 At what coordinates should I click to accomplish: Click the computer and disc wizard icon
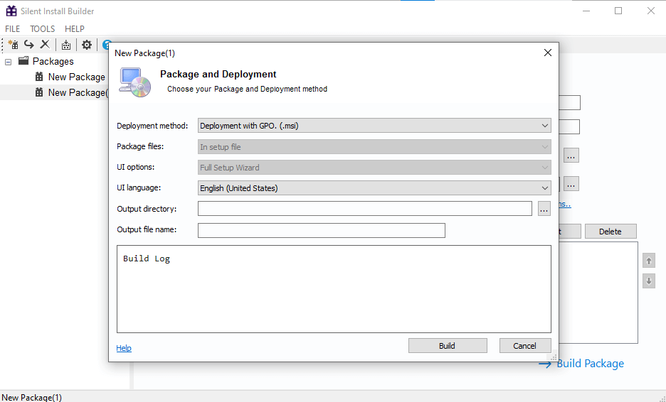coord(134,82)
